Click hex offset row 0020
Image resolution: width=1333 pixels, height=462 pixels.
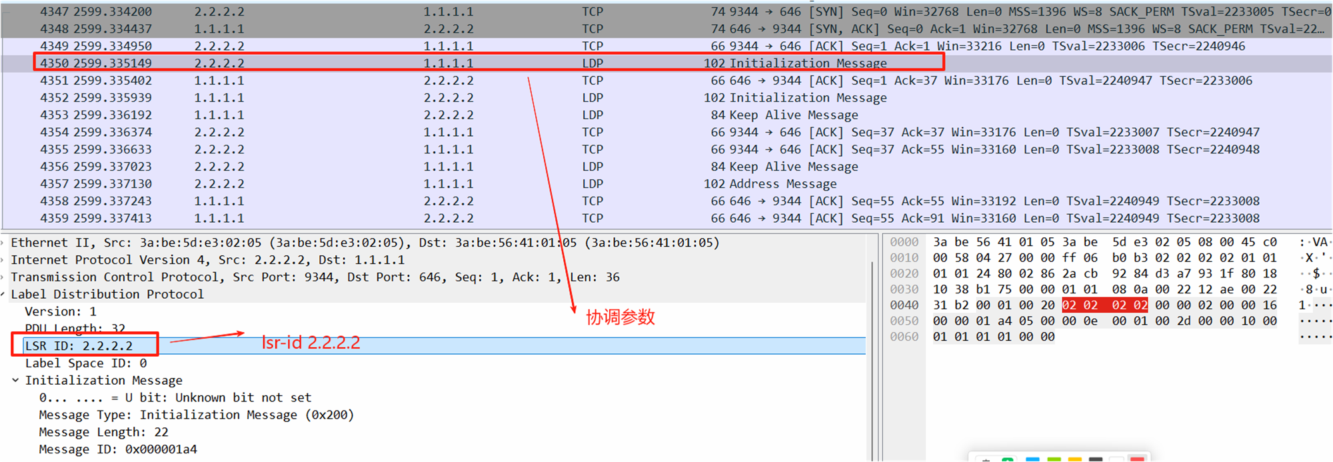[904, 274]
